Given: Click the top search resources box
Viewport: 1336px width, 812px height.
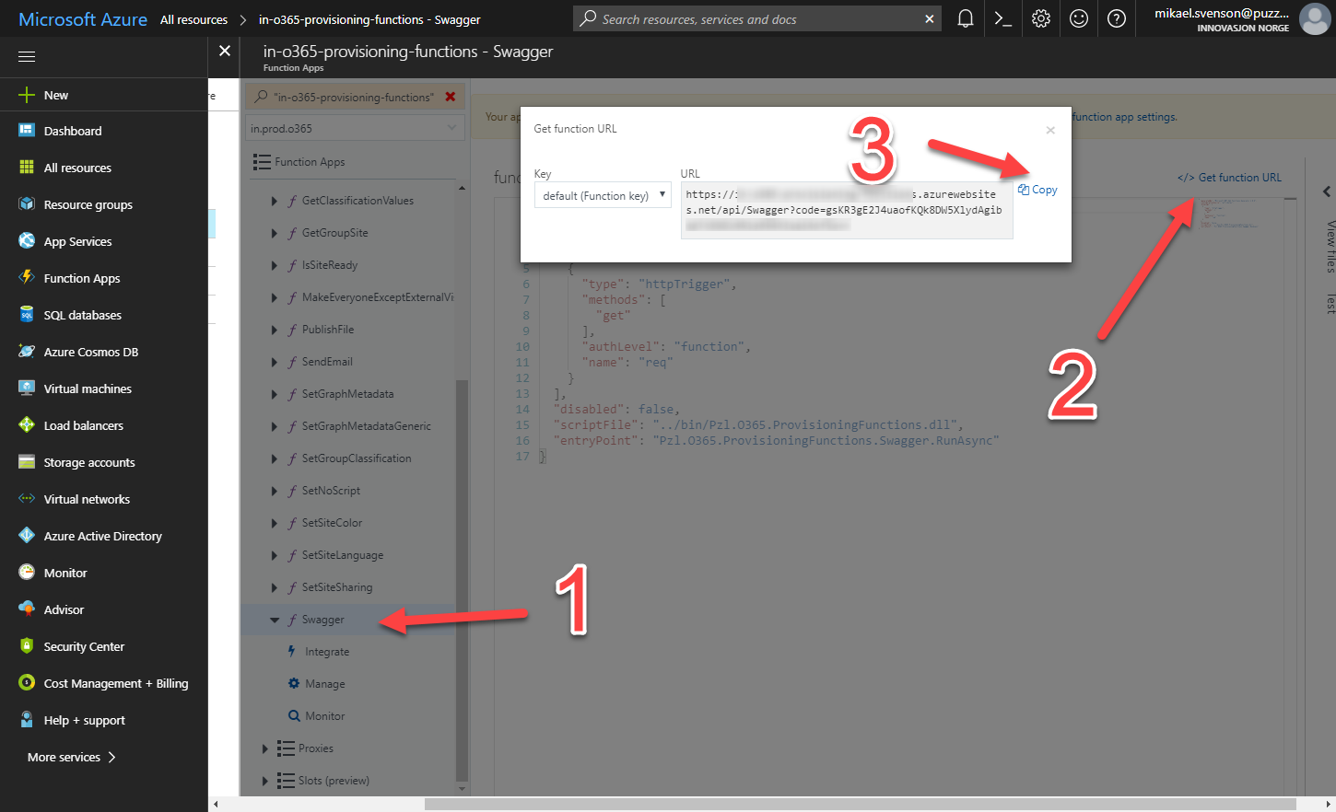Looking at the screenshot, I should 757,18.
